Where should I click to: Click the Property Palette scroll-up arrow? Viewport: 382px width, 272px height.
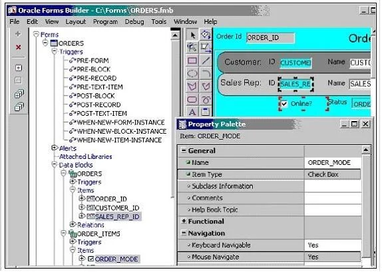point(365,150)
